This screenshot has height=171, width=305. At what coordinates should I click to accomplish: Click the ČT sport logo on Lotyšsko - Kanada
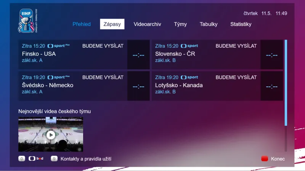[189, 77]
